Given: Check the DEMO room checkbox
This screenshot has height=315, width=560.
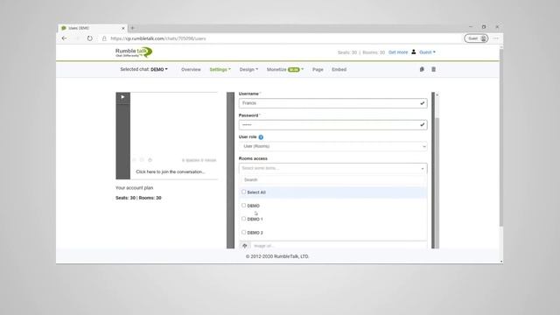Looking at the screenshot, I should click(x=243, y=206).
